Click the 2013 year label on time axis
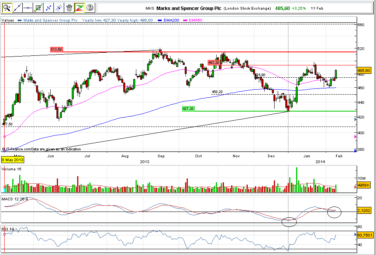Image resolution: width=376 pixels, height=255 pixels. [x=144, y=162]
